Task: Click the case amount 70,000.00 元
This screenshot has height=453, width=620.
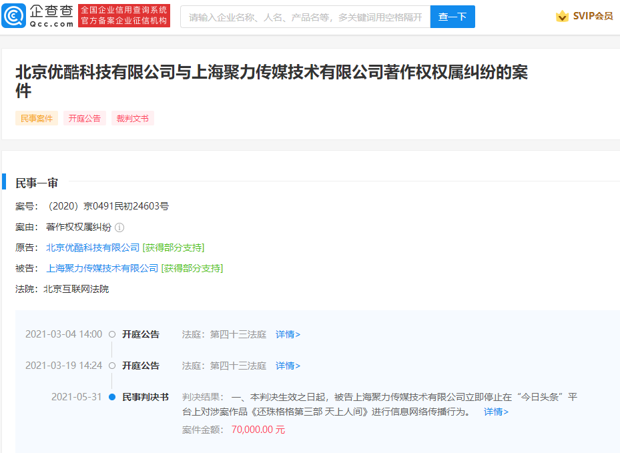Action: (x=258, y=430)
